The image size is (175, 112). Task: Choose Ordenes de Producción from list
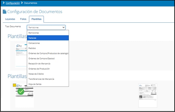48,69
